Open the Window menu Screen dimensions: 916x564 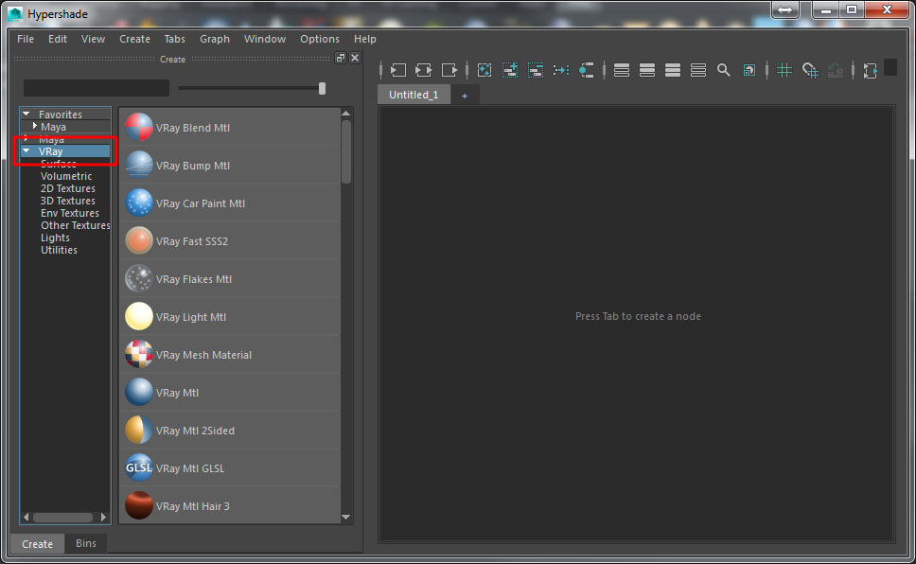coord(265,39)
